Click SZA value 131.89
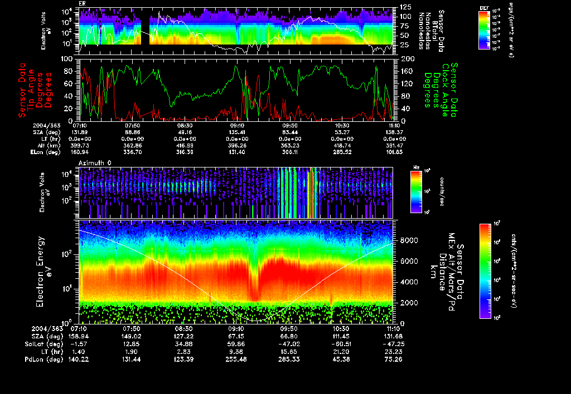The image size is (571, 394). pos(80,132)
